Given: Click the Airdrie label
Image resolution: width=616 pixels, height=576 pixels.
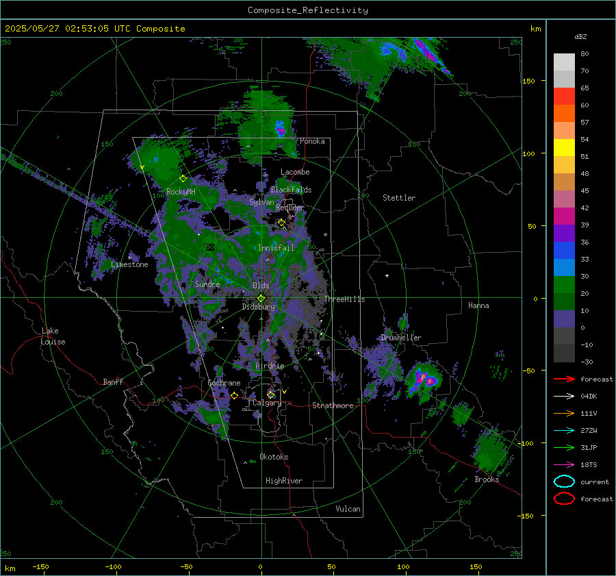Looking at the screenshot, I should (x=270, y=366).
